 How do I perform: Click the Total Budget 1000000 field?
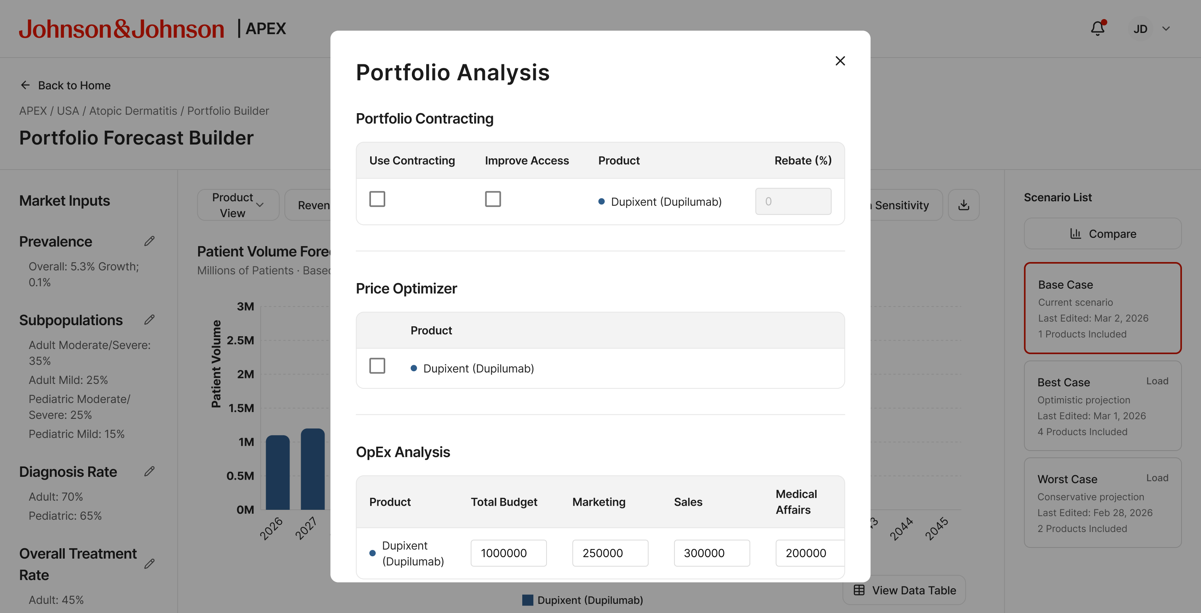point(508,553)
